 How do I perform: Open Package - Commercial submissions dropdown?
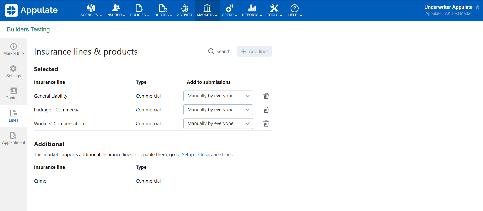218,110
